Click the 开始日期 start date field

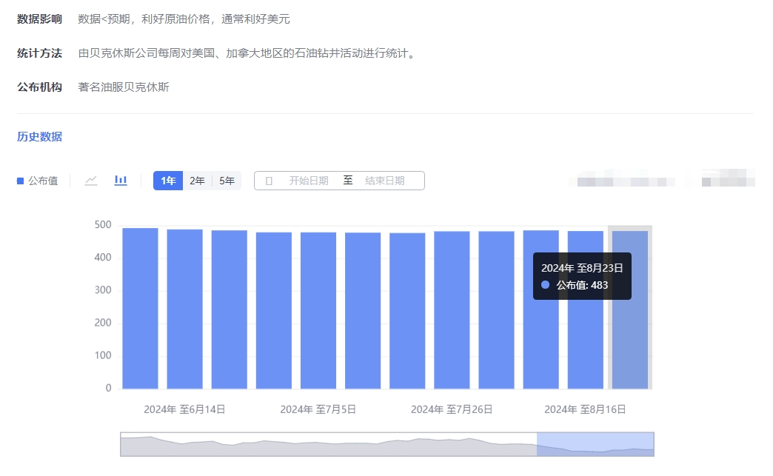309,181
